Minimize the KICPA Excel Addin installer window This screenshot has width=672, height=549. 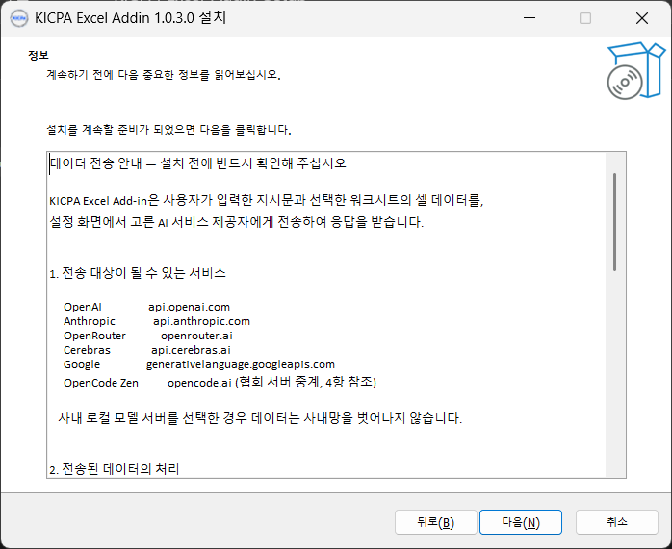(x=530, y=18)
